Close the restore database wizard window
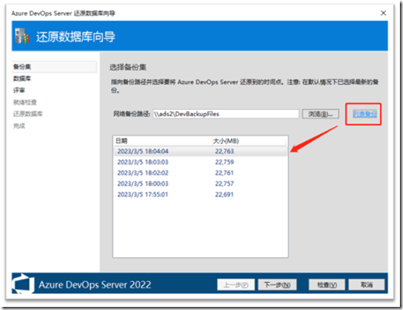The height and width of the screenshot is (310, 403). pyautogui.click(x=384, y=13)
